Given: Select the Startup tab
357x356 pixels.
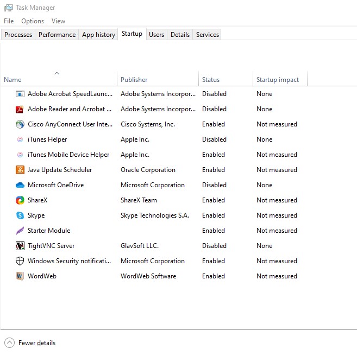Looking at the screenshot, I should [x=132, y=34].
